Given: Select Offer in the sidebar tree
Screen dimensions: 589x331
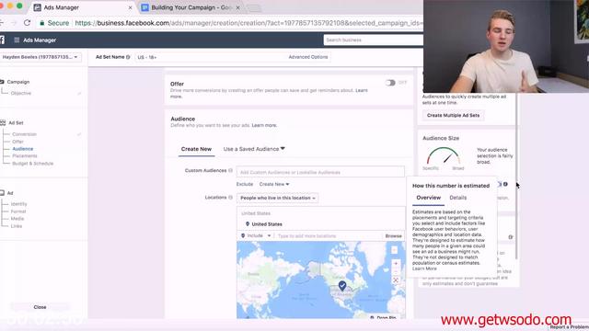Looking at the screenshot, I should click(17, 142).
